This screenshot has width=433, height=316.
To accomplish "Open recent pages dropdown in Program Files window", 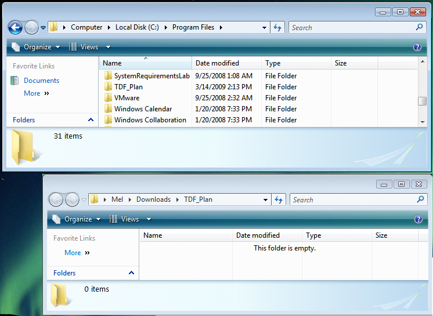I will pyautogui.click(x=43, y=28).
